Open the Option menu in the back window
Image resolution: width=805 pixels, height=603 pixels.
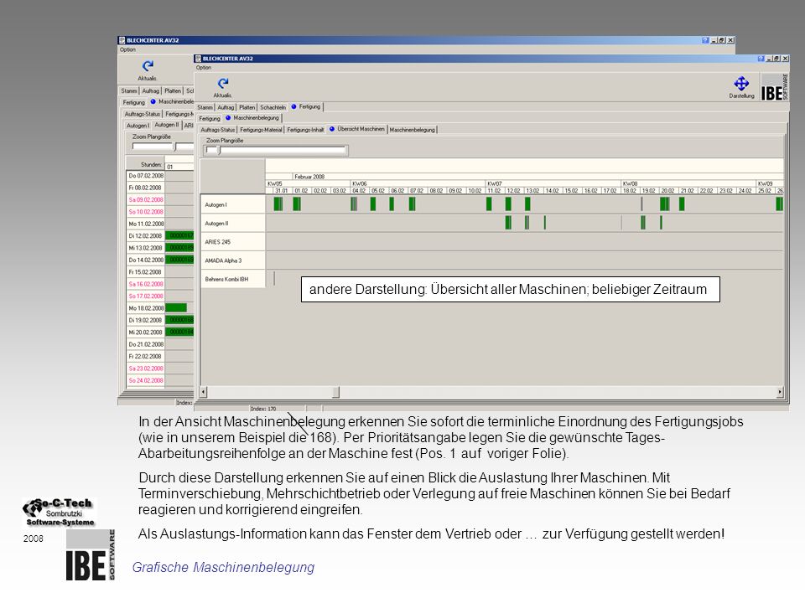tap(127, 49)
